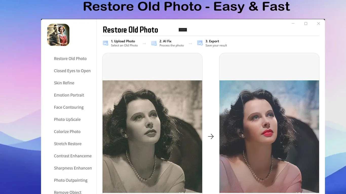
Task: Click the colorized restored portrait
Action: [x=269, y=137]
